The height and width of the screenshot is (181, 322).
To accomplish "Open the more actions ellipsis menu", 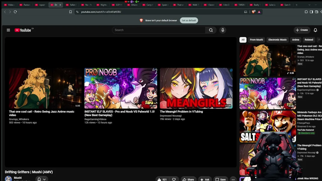I will (233, 179).
